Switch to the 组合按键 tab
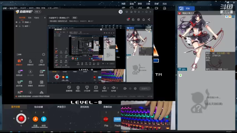Image resolution: width=237 pixels, height=133 pixels. [39, 107]
